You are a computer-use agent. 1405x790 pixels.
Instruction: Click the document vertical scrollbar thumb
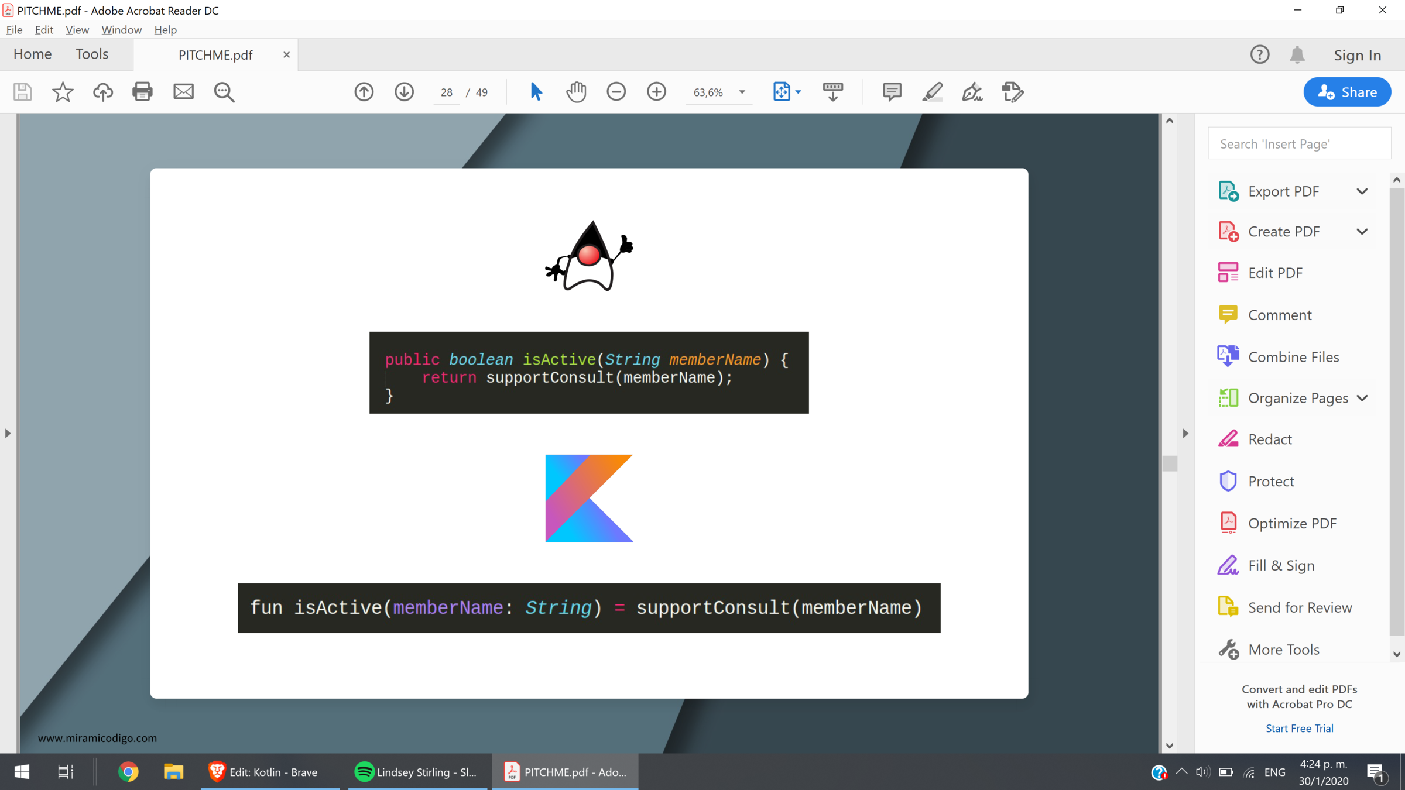tap(1170, 463)
